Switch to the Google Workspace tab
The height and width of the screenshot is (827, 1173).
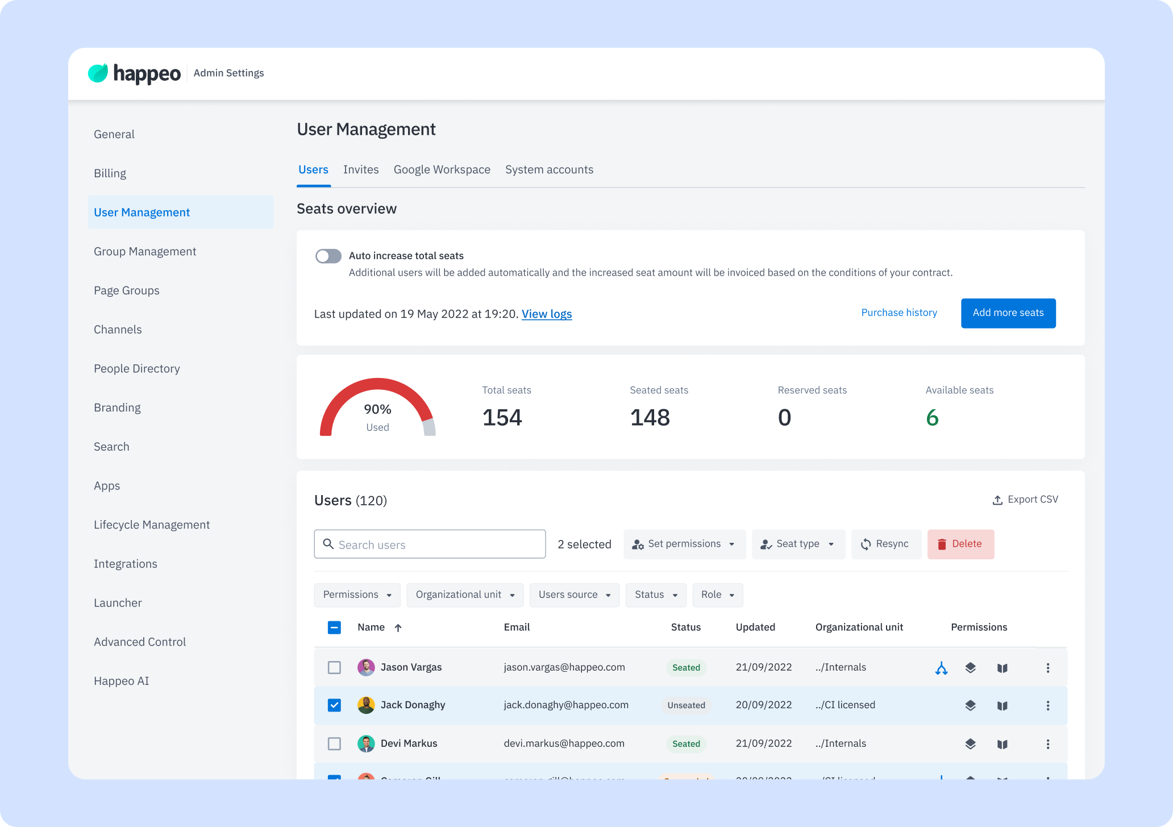pyautogui.click(x=442, y=169)
